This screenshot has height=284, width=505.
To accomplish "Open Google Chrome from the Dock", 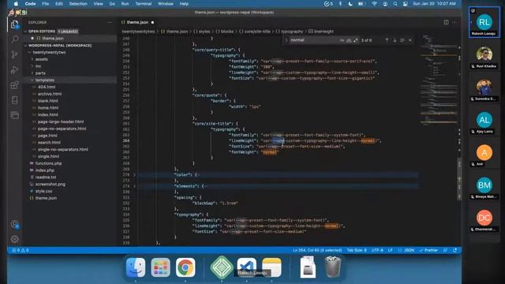I will tap(185, 267).
